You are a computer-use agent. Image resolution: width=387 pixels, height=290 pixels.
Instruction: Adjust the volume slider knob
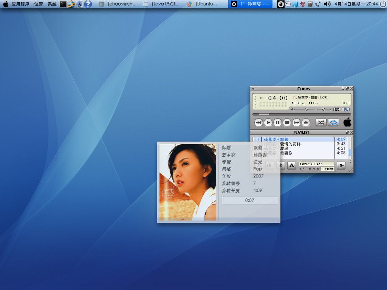(306, 109)
